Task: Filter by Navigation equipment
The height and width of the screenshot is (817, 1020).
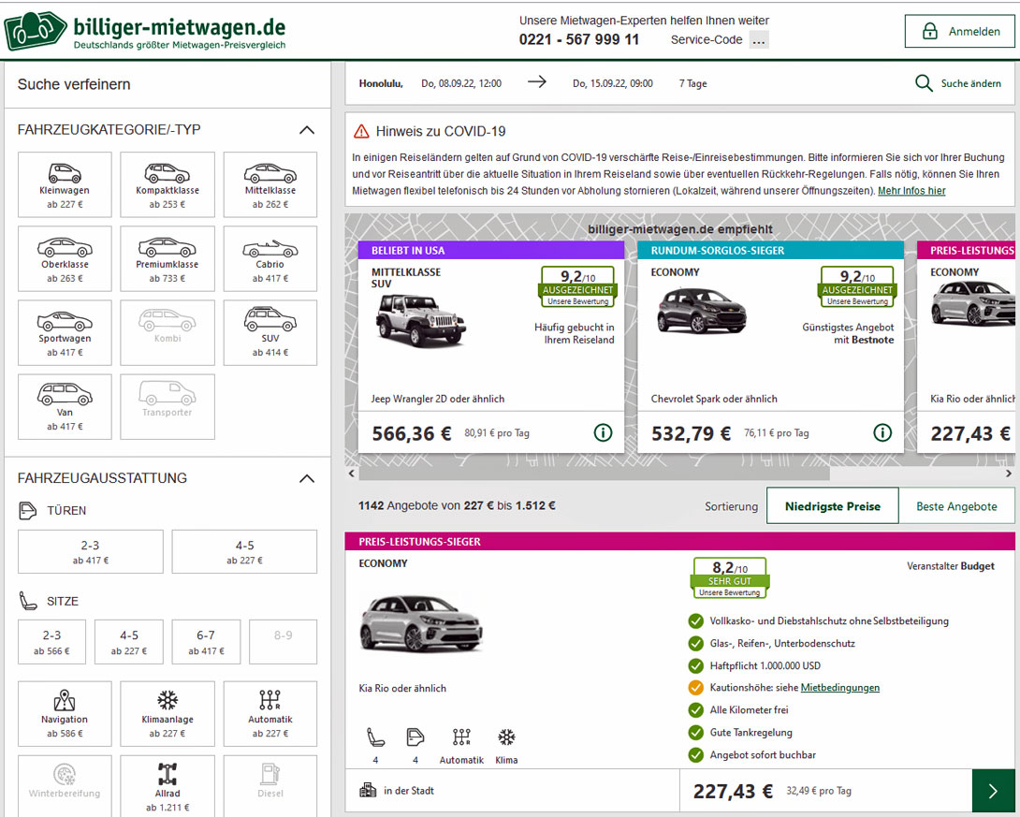Action: (65, 713)
